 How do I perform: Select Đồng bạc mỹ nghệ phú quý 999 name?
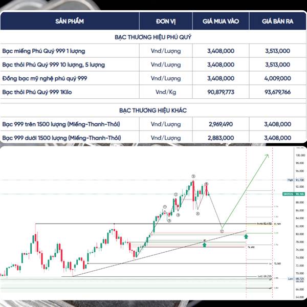(45, 78)
